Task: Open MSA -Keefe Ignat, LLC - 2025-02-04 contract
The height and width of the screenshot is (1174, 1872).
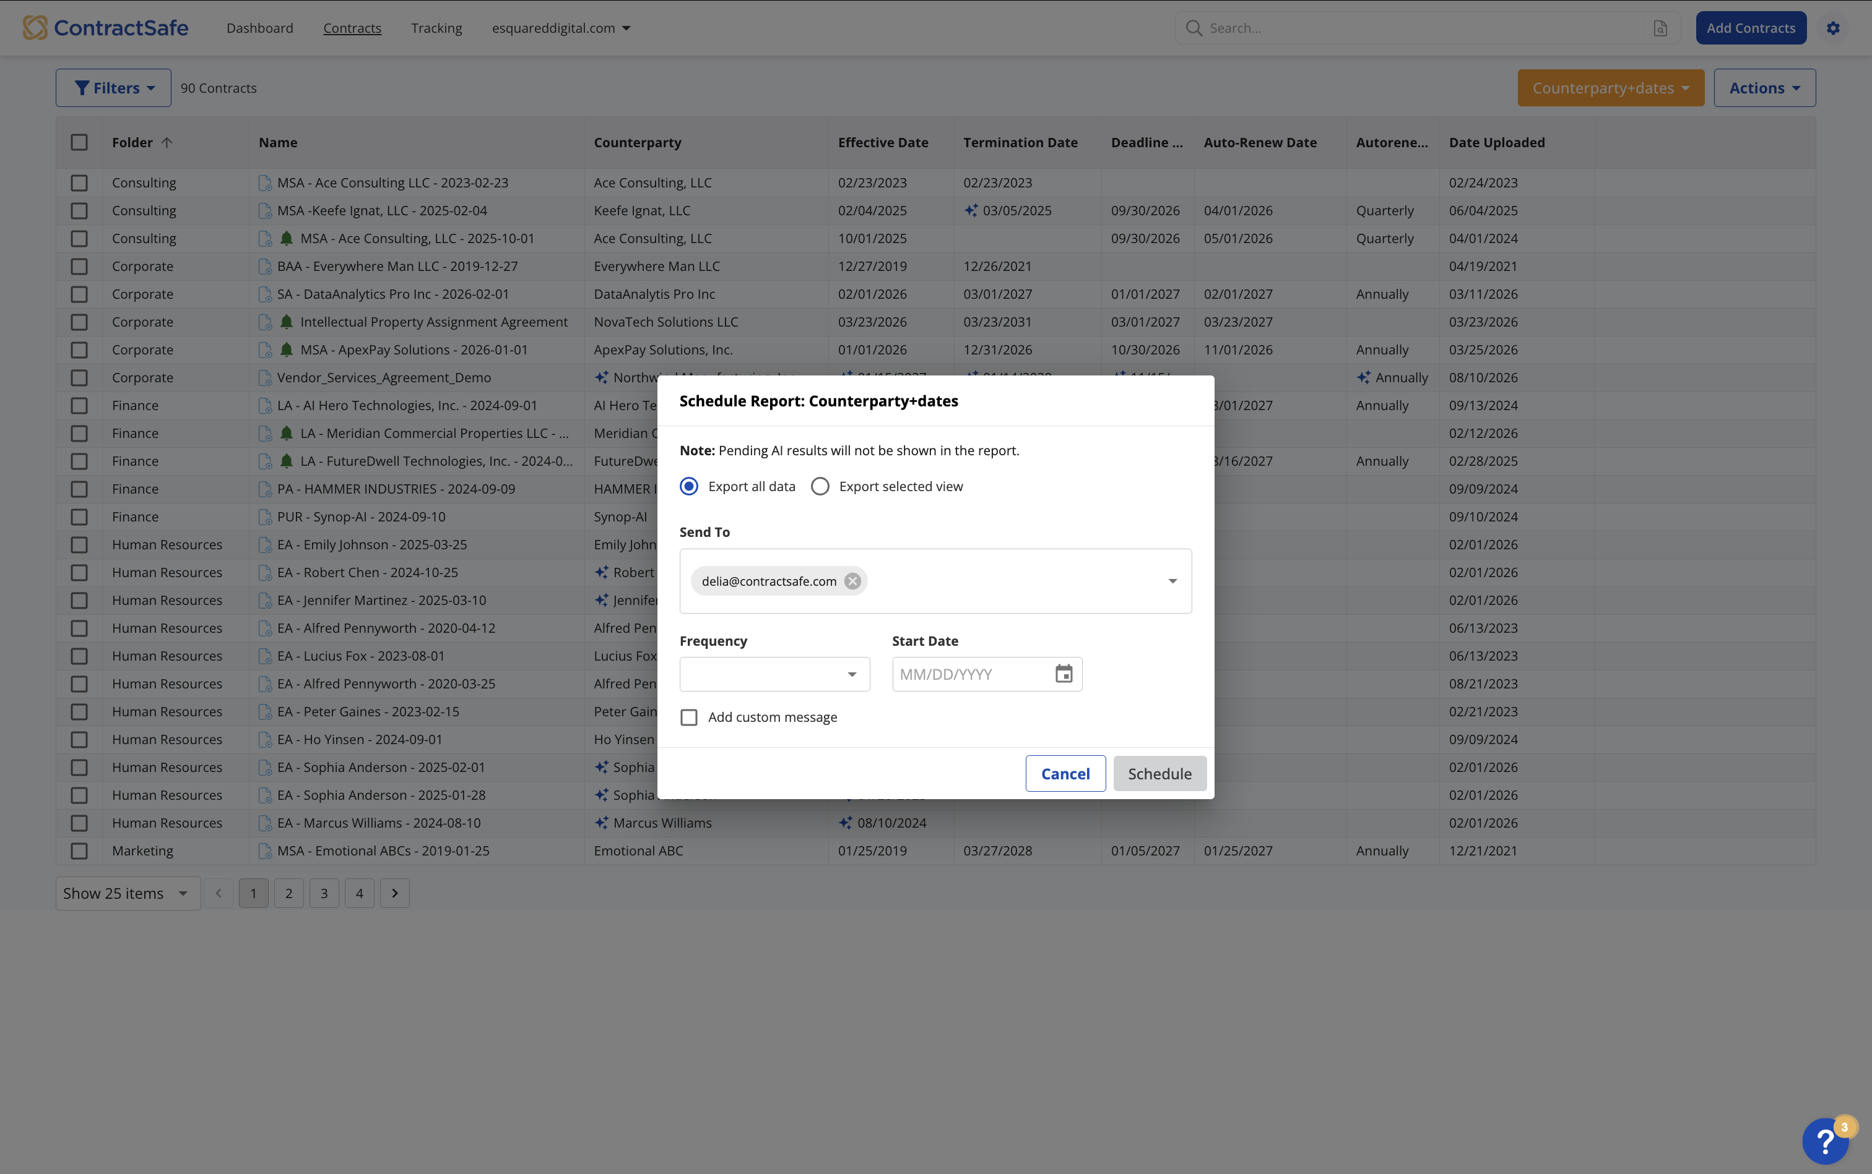Action: click(x=383, y=210)
